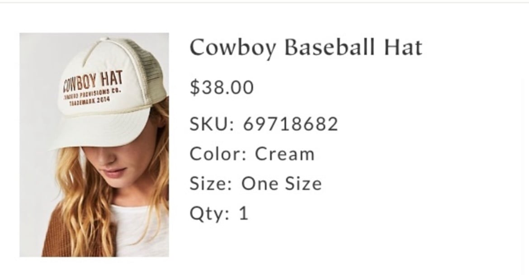Select the One Size value
The width and height of the screenshot is (529, 275).
pyautogui.click(x=281, y=184)
